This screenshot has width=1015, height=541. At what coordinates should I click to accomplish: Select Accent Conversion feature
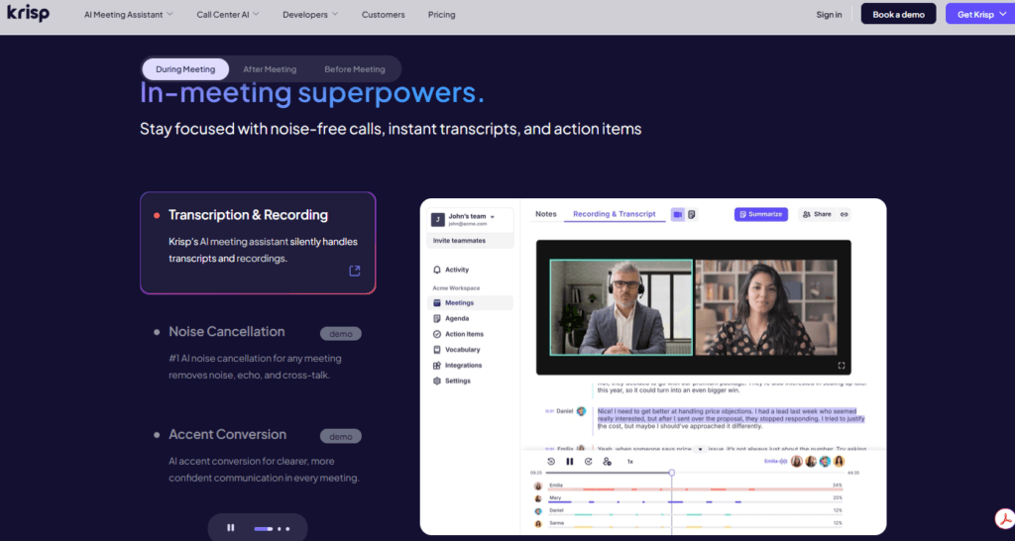pos(227,434)
